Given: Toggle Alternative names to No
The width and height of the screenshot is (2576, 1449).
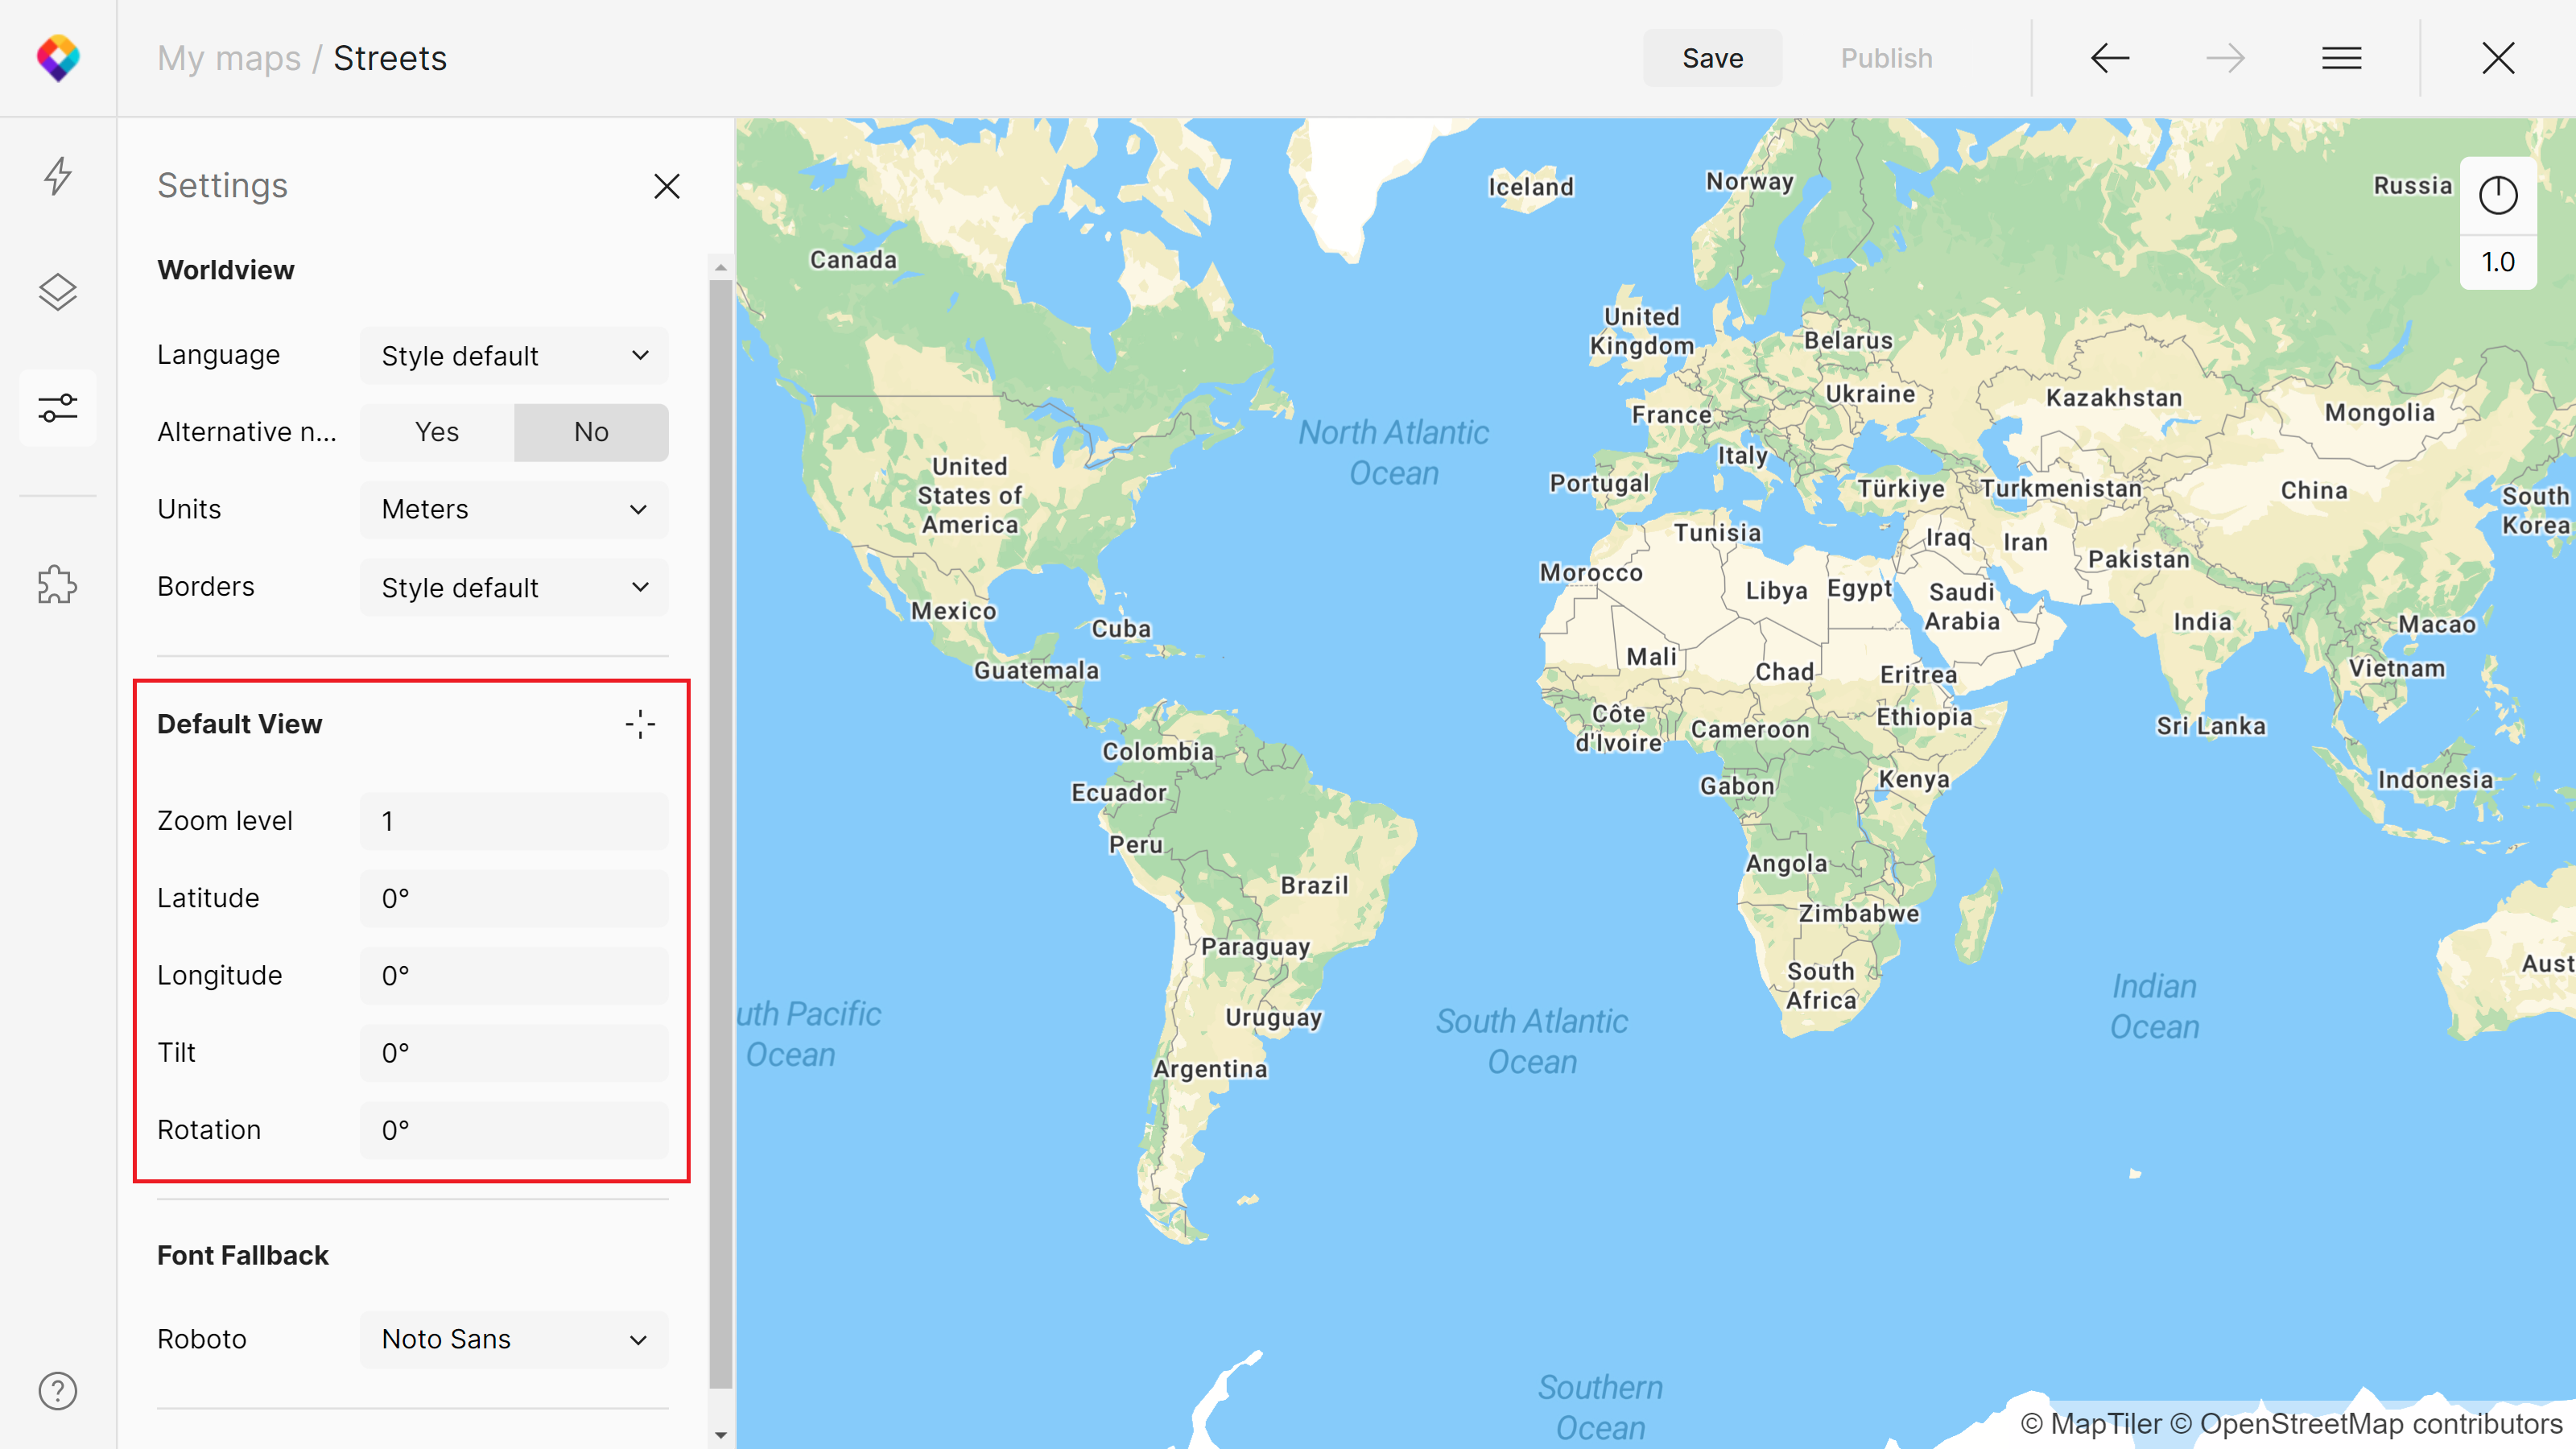Looking at the screenshot, I should 591,431.
